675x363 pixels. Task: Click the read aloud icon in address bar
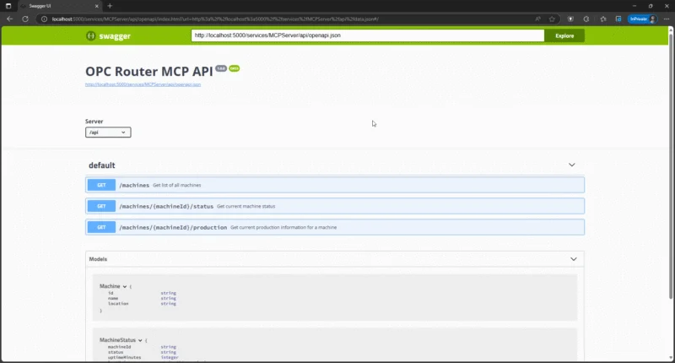(537, 18)
